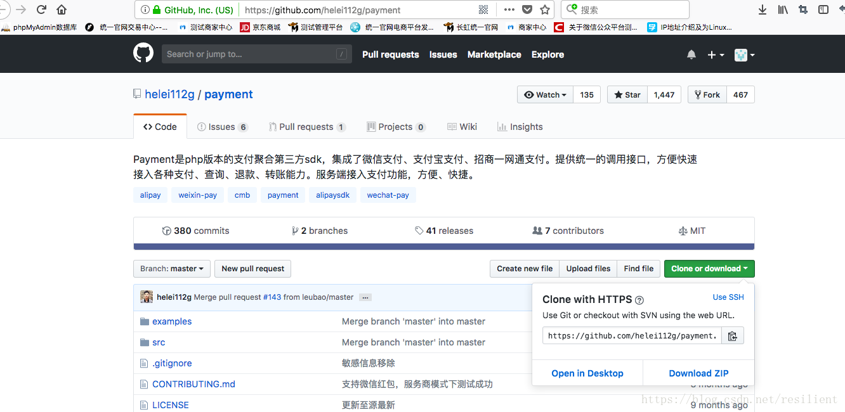View the 7 contributors link
This screenshot has height=412, width=845.
click(x=568, y=231)
